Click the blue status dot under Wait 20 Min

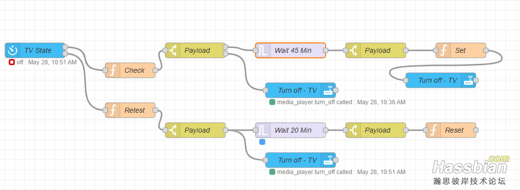[x=263, y=142]
